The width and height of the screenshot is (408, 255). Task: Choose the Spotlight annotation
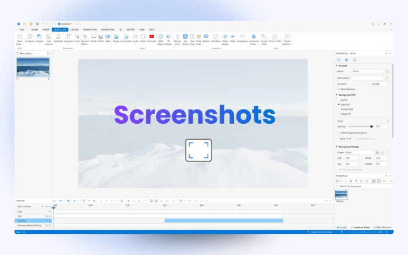[58, 38]
